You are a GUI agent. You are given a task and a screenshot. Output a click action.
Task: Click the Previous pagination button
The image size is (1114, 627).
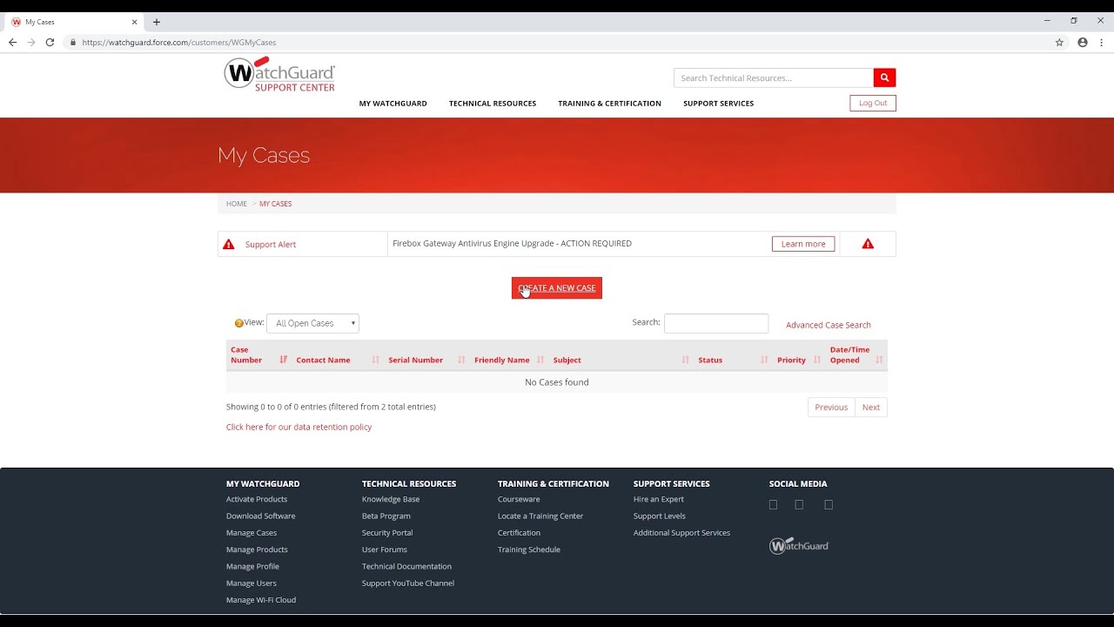tap(831, 407)
